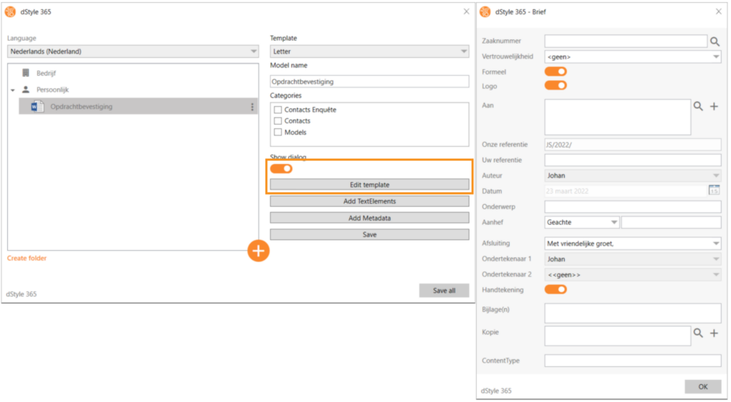Click the dStyle 365 logo in the left window
This screenshot has width=731, height=402.
pyautogui.click(x=10, y=11)
